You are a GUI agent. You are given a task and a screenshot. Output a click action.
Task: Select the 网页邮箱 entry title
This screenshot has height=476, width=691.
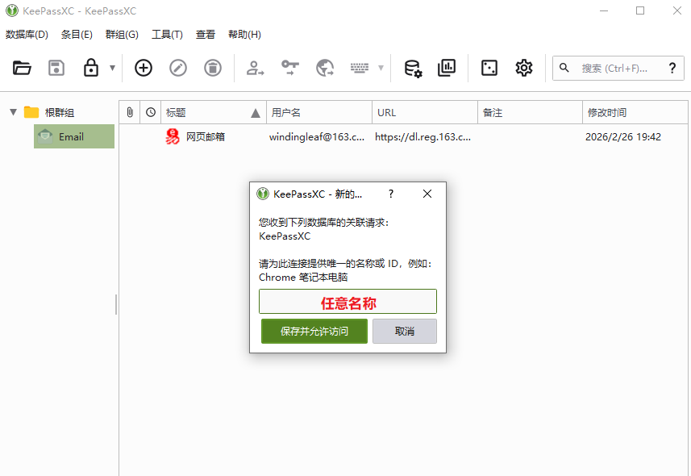point(206,137)
